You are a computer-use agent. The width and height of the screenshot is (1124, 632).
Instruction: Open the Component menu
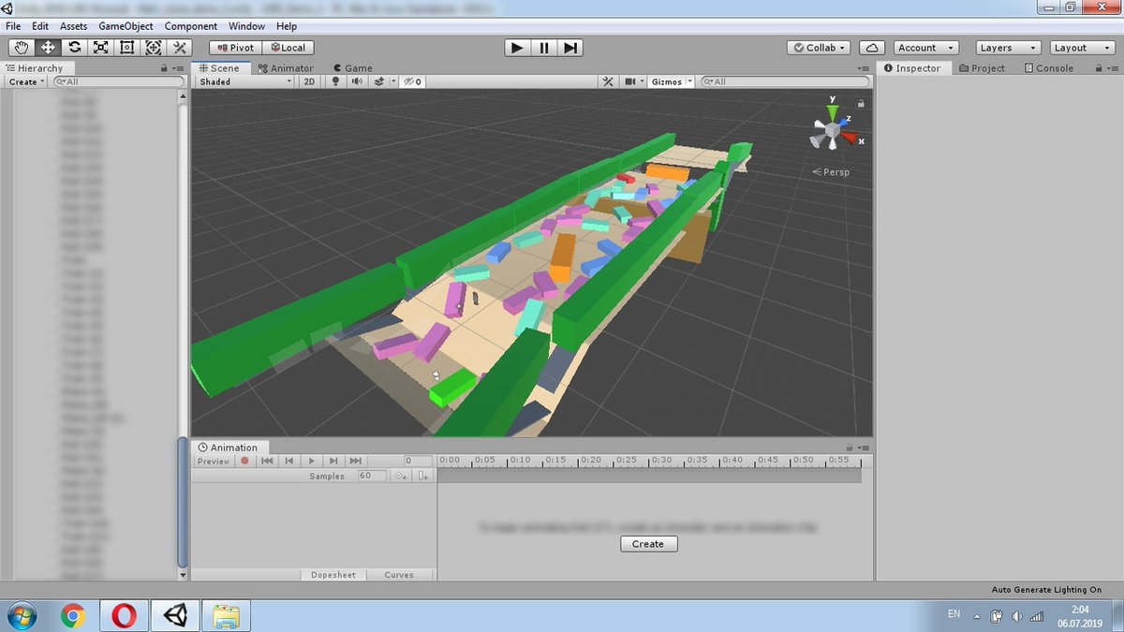[x=191, y=26]
